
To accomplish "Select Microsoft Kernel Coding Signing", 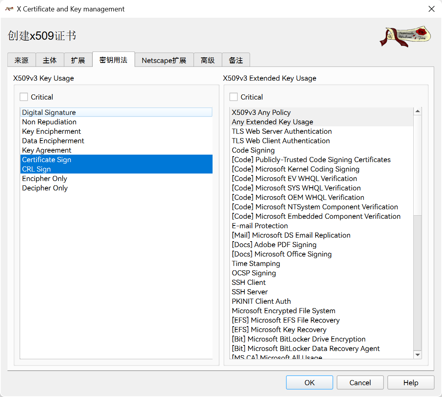I will tap(322, 169).
